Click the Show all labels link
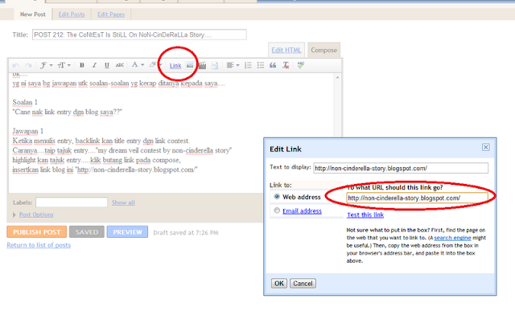 123,202
